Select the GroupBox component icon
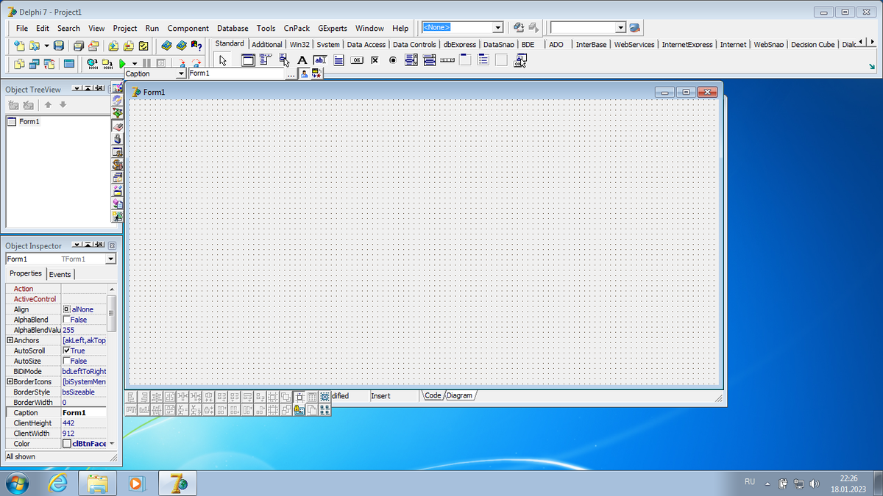This screenshot has height=496, width=883. pos(465,60)
